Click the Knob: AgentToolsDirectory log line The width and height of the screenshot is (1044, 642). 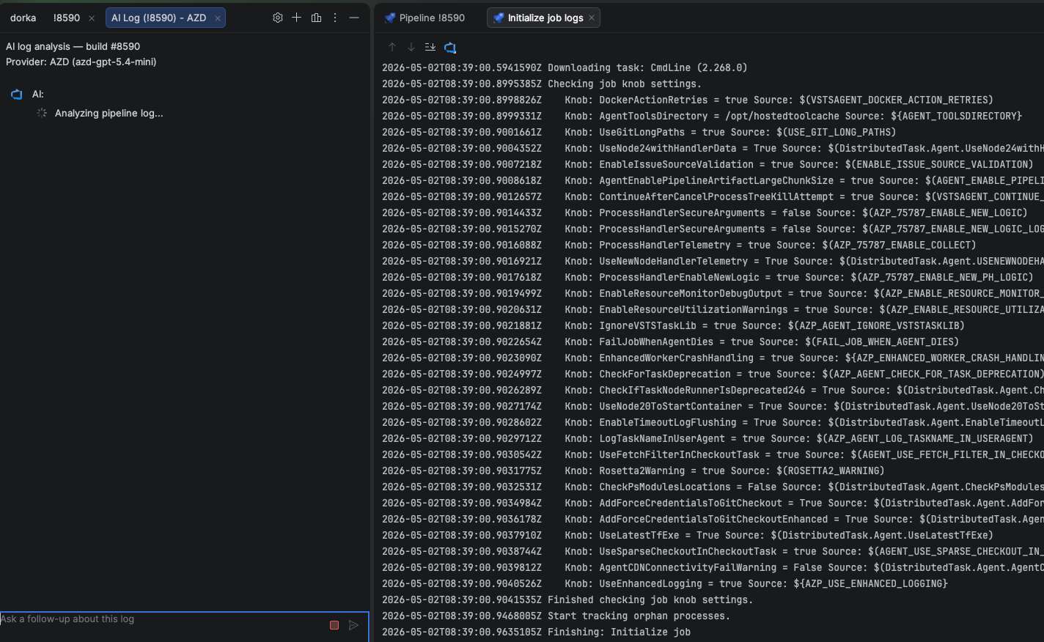(702, 116)
